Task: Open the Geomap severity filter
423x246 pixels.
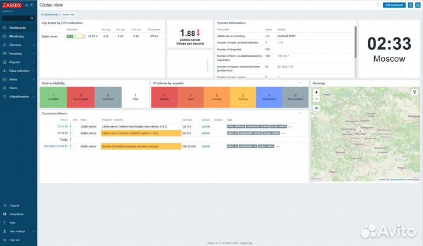Action: (x=414, y=92)
